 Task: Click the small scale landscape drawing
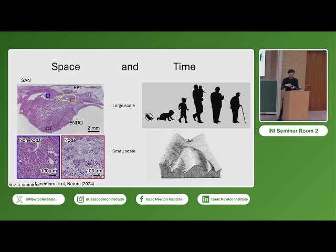click(x=190, y=154)
